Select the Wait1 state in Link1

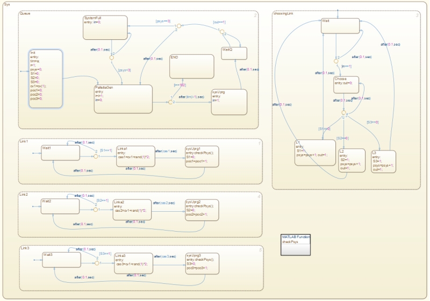tap(61, 153)
